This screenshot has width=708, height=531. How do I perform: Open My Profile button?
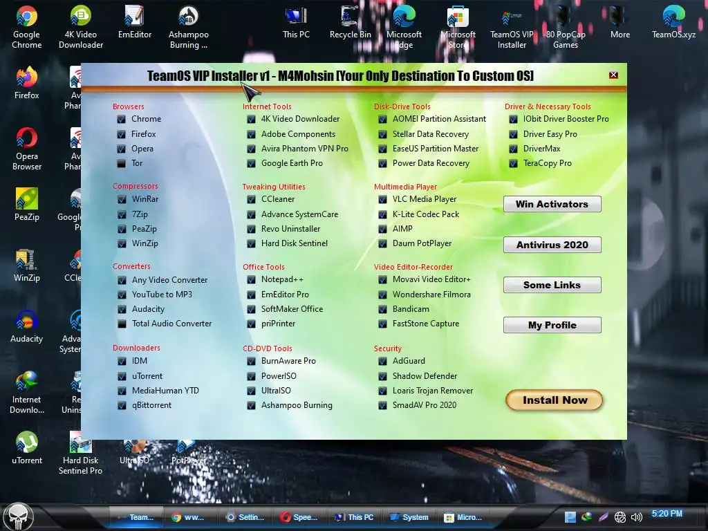pyautogui.click(x=552, y=325)
